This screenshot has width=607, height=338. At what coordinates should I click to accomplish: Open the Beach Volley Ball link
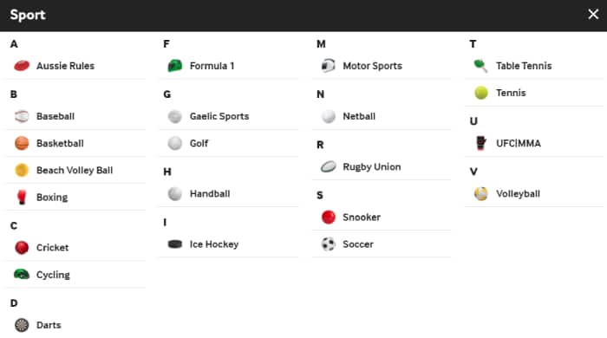[75, 170]
